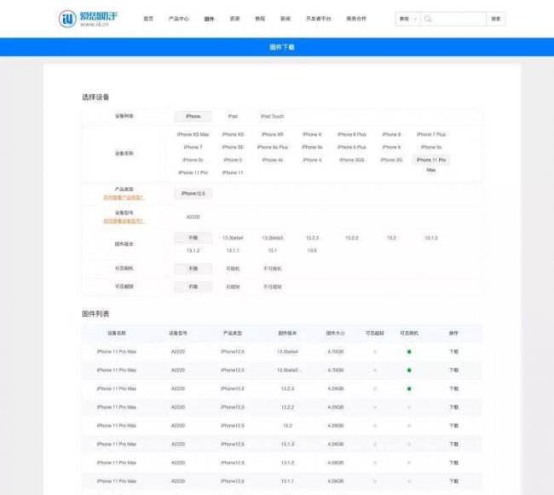Choose iPhone XR device
The height and width of the screenshot is (495, 554).
pos(273,135)
